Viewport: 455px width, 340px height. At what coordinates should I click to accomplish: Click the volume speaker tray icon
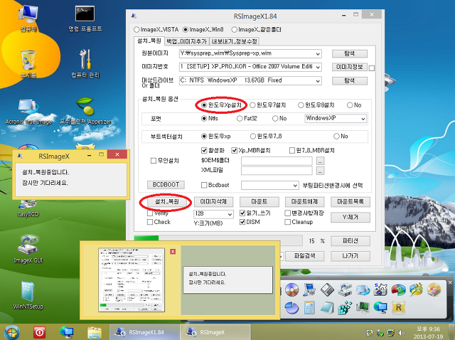(402, 333)
